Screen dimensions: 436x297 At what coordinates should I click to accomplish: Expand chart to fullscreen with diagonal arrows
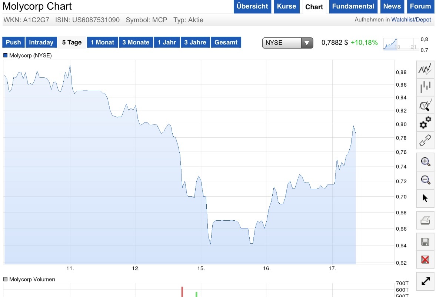425,282
